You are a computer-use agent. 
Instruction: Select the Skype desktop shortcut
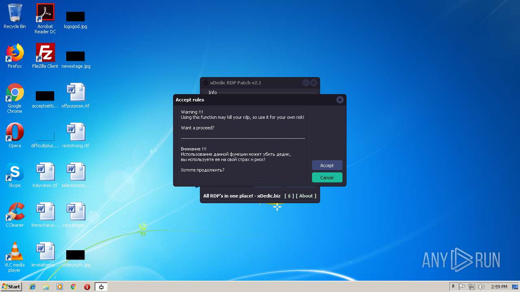pos(15,176)
